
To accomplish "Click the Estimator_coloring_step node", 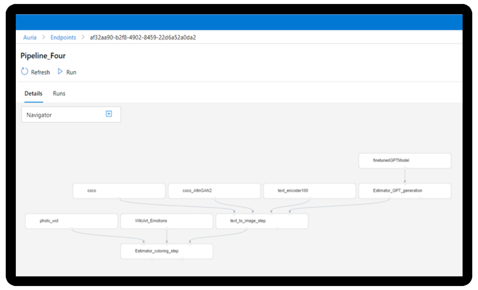I will [167, 251].
